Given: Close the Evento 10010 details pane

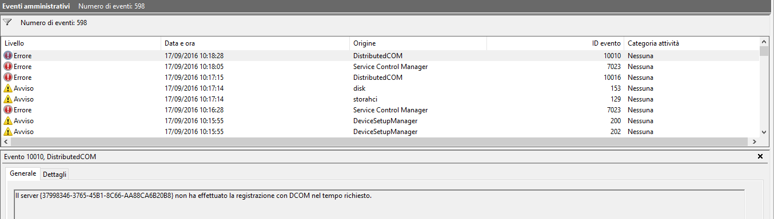Looking at the screenshot, I should 760,156.
